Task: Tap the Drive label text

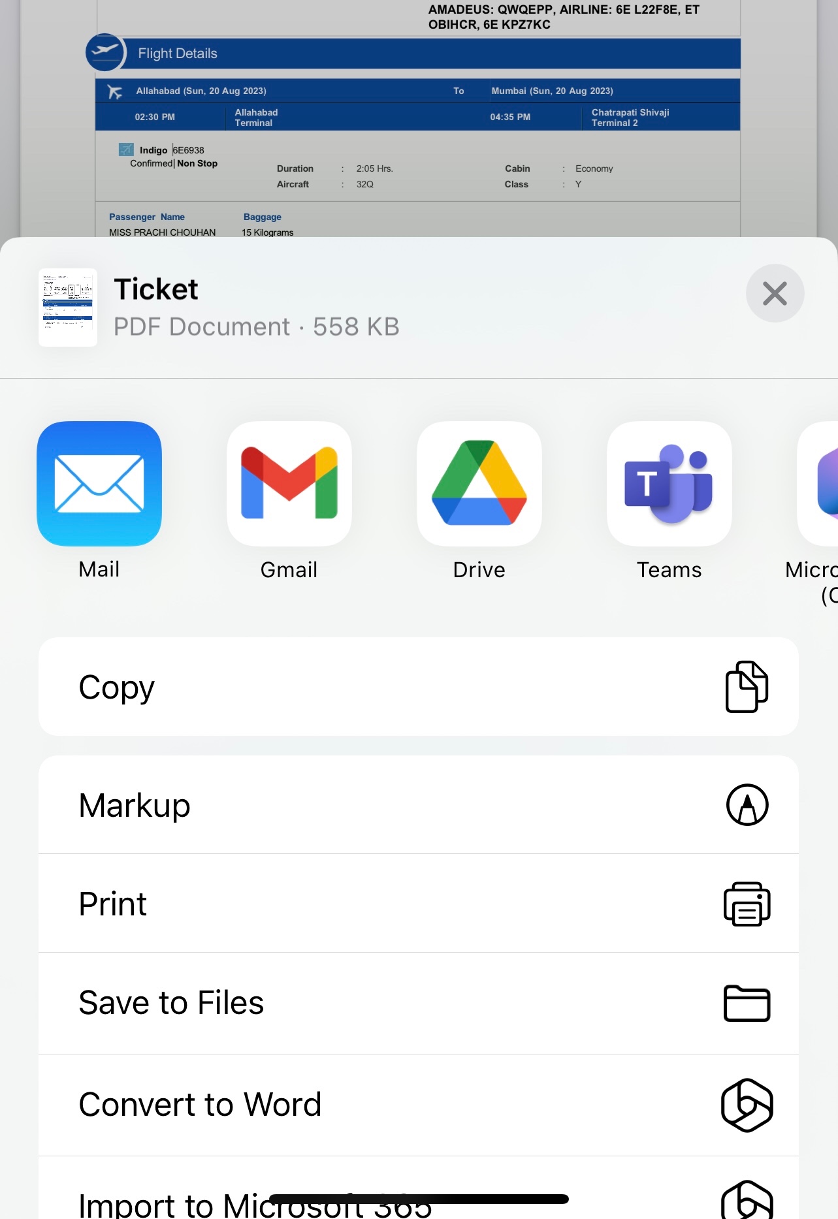Action: point(479,570)
